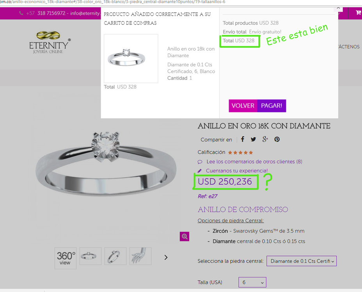Select the hand model ring thumbnail

click(x=140, y=256)
